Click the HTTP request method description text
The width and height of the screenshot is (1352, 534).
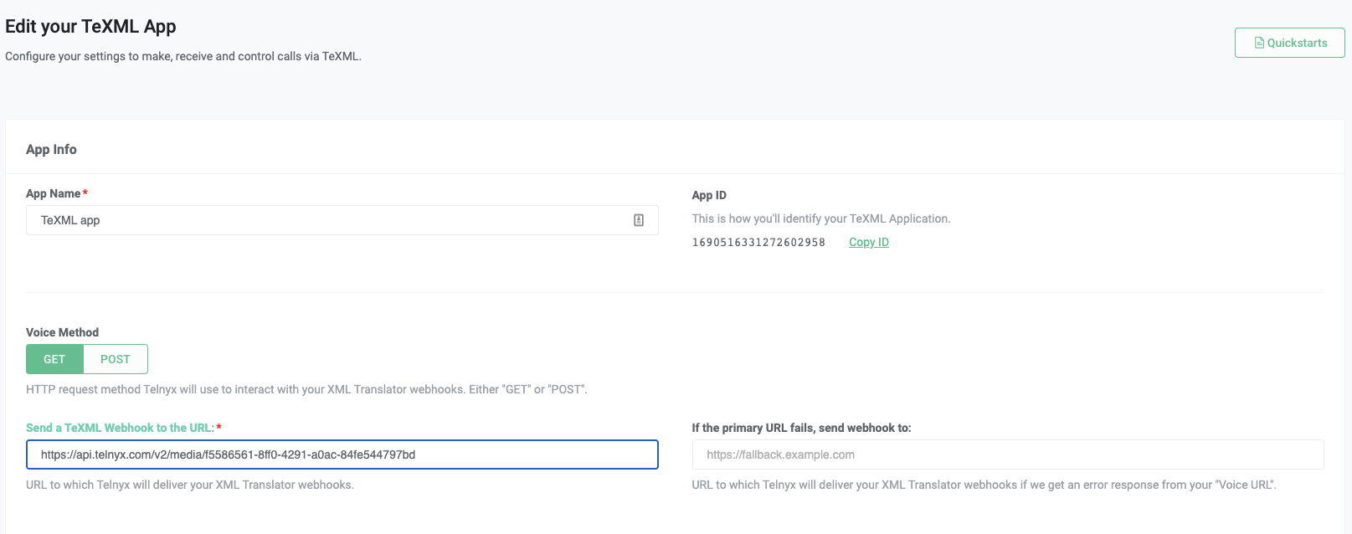[306, 389]
